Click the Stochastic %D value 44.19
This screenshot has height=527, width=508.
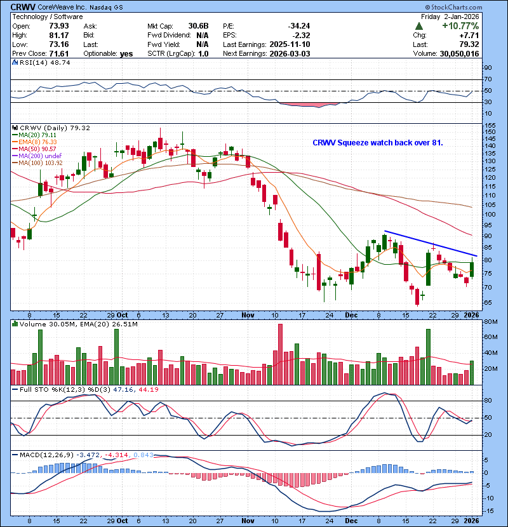[148, 390]
